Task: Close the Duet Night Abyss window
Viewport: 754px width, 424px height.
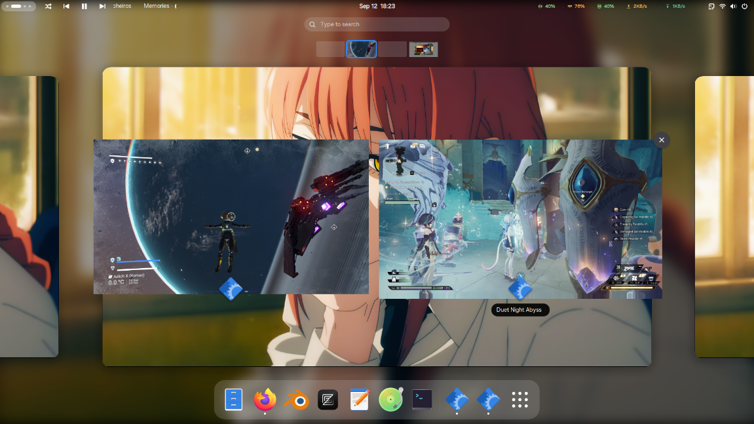Action: click(x=662, y=140)
